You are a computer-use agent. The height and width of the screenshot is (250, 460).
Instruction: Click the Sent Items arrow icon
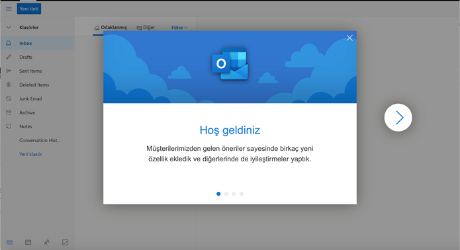tap(9, 71)
